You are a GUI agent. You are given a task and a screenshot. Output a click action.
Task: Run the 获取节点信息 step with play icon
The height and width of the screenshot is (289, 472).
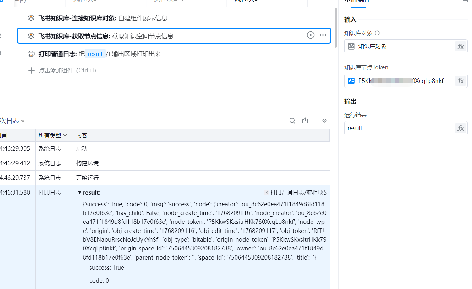[x=311, y=35]
